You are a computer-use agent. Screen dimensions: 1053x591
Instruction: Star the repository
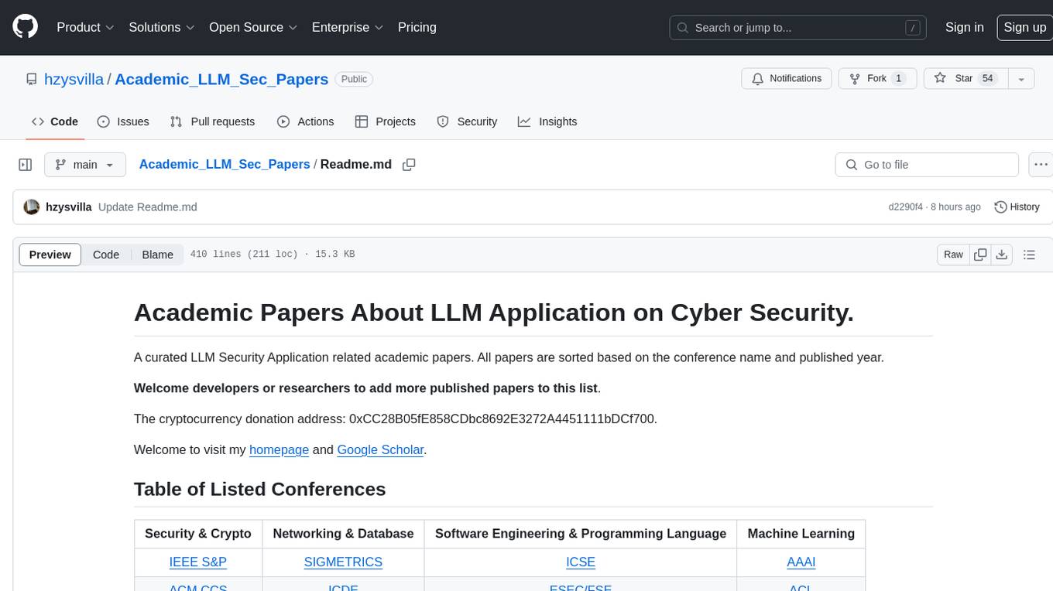965,79
